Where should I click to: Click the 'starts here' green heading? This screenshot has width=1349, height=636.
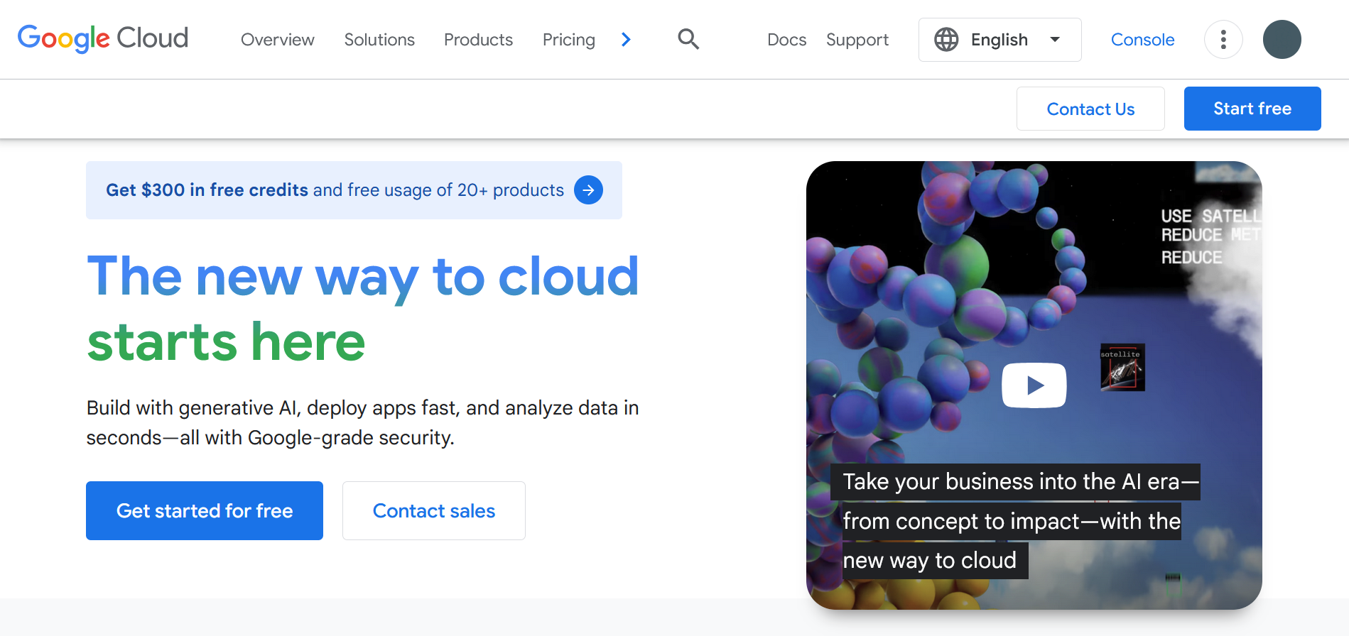pos(226,342)
